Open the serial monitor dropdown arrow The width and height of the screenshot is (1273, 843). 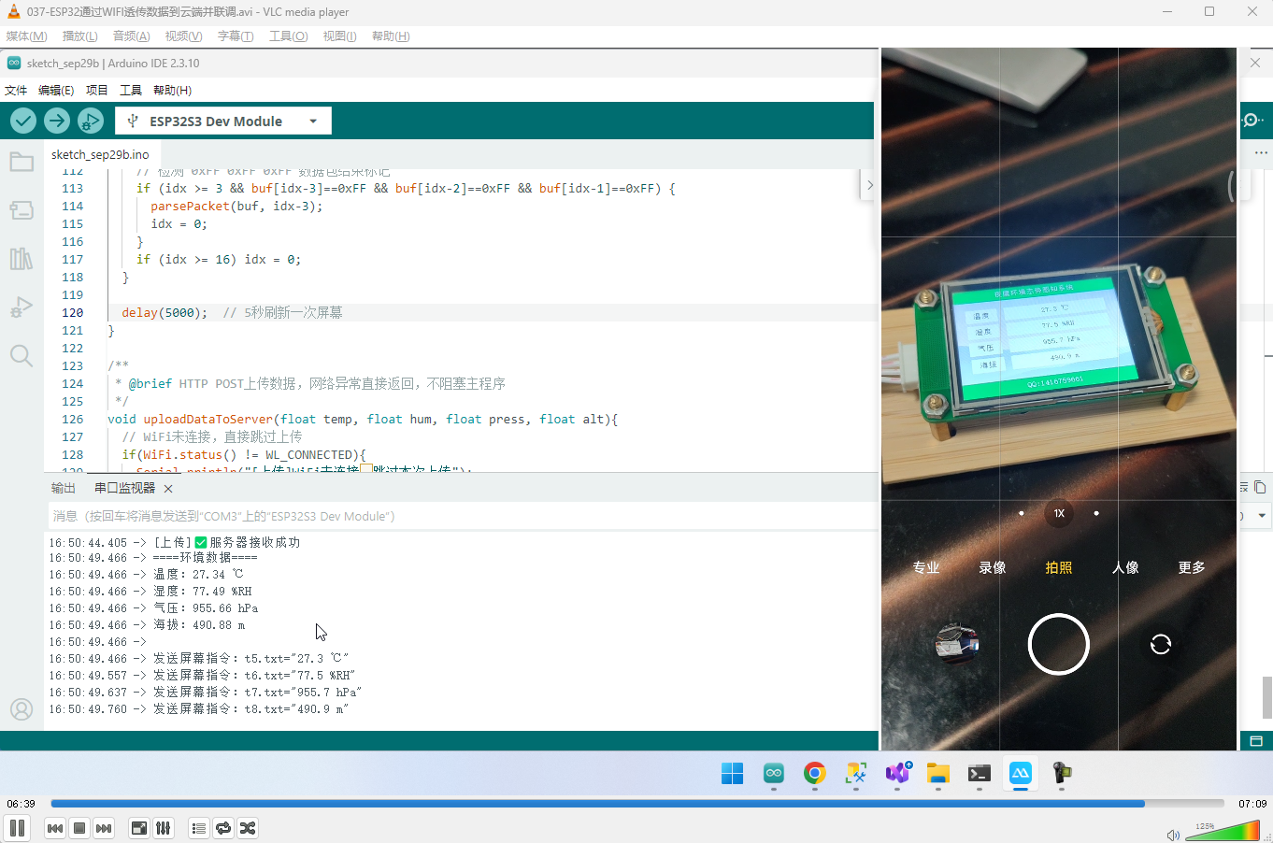click(1262, 516)
